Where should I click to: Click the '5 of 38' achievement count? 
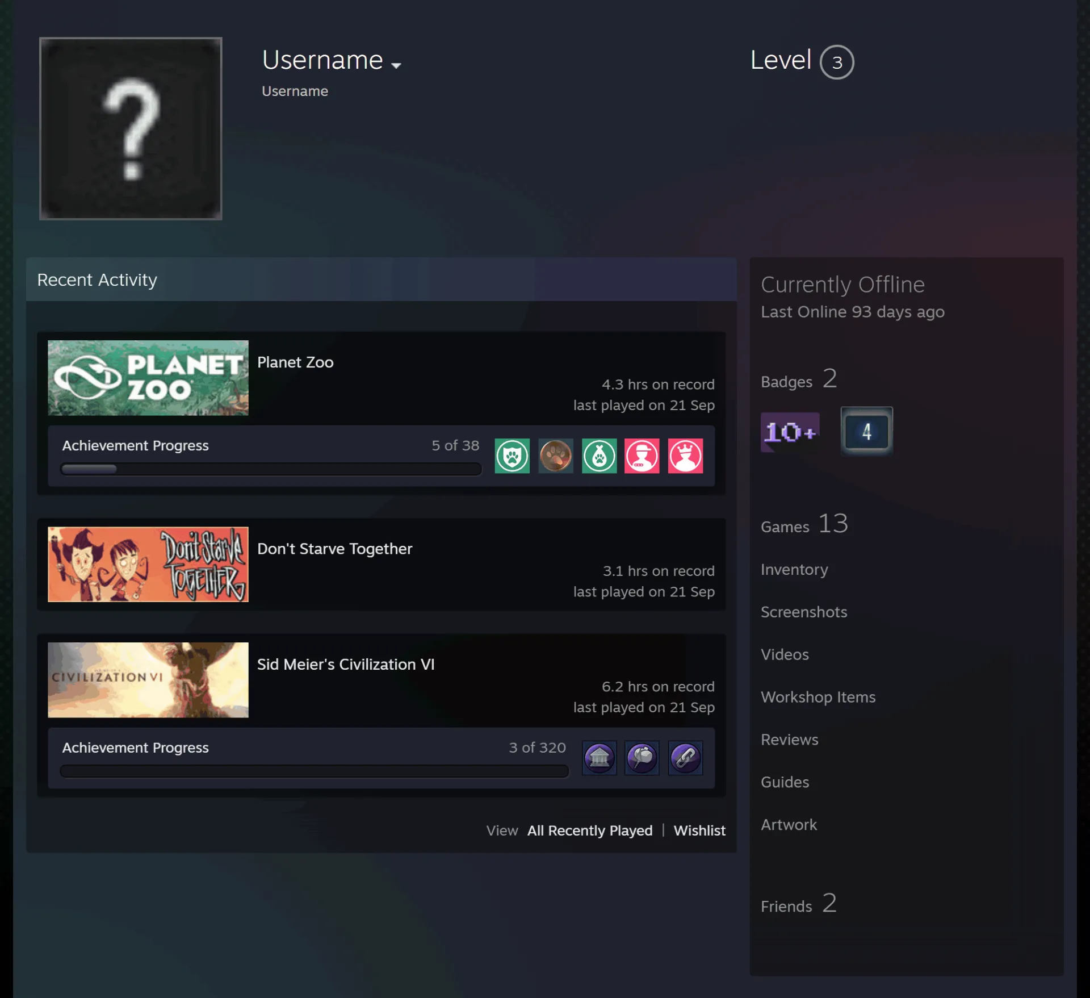(x=455, y=445)
